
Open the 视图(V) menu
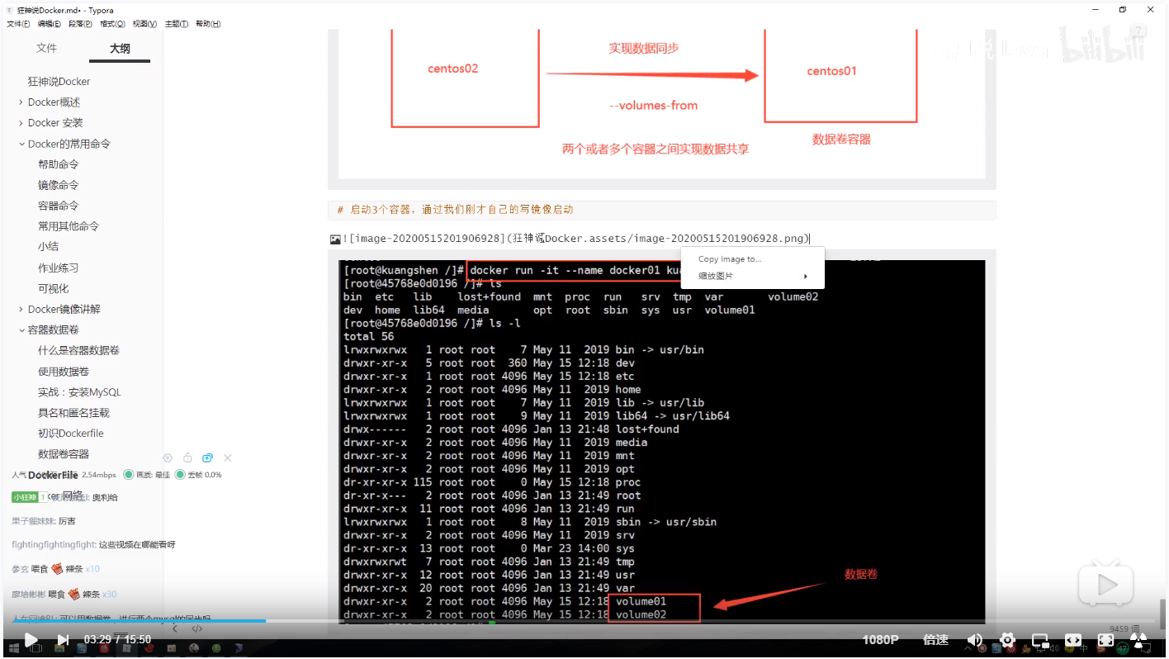(x=144, y=24)
